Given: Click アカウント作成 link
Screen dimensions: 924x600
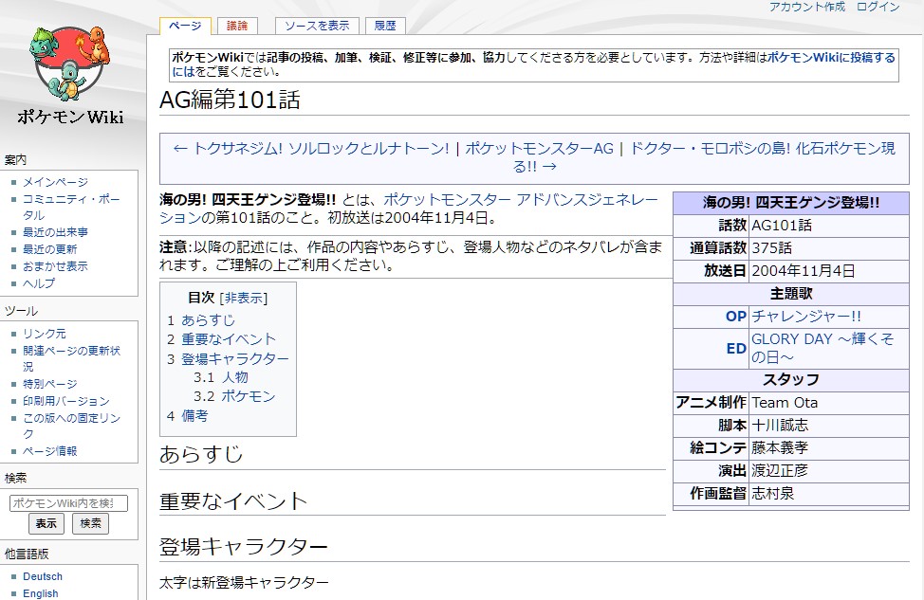Looking at the screenshot, I should pos(806,7).
